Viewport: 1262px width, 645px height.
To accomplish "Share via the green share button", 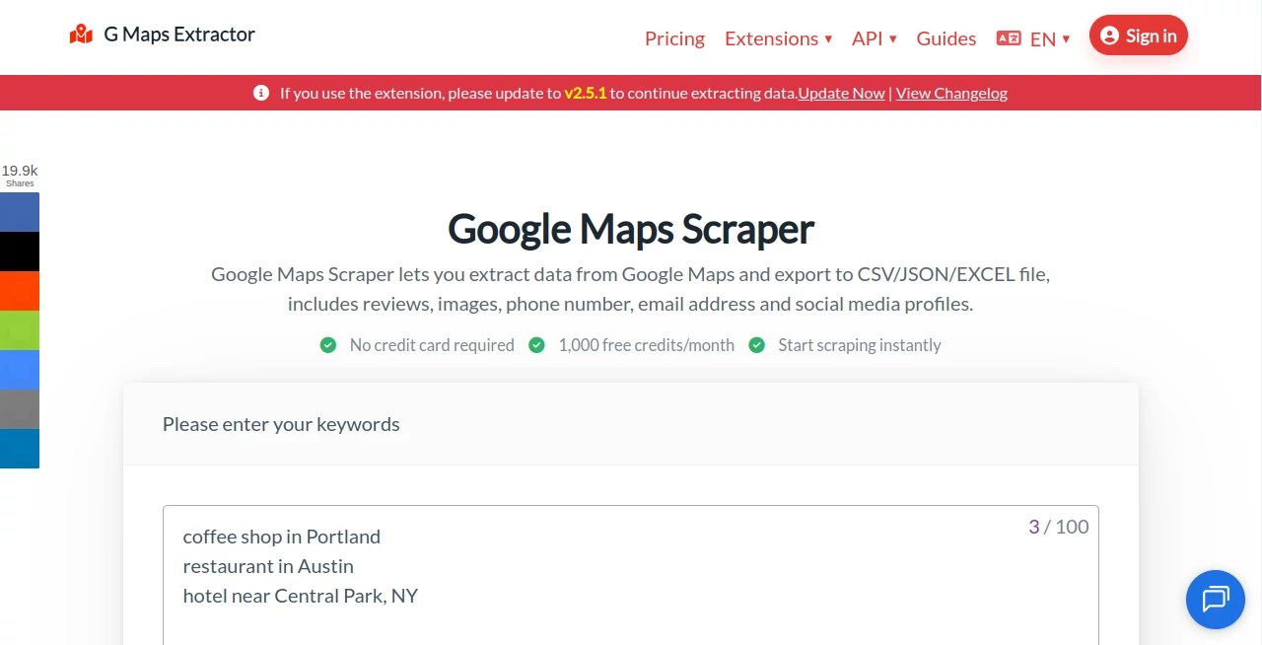I will click(x=20, y=330).
